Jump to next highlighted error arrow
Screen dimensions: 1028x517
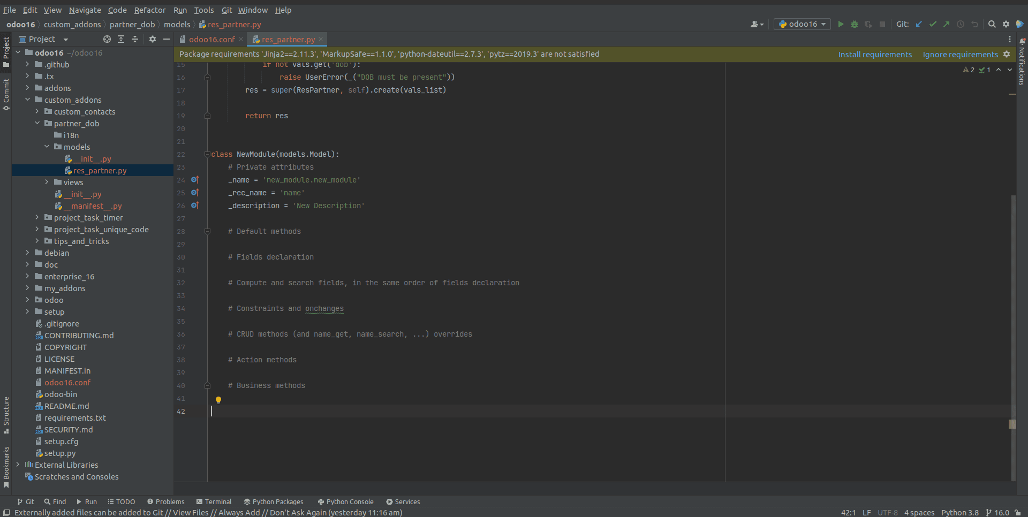(1010, 70)
